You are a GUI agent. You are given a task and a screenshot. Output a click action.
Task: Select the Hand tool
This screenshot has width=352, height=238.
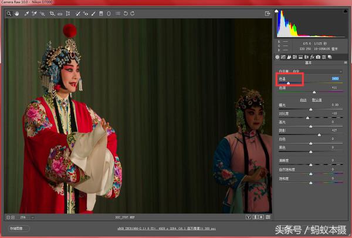click(17, 14)
